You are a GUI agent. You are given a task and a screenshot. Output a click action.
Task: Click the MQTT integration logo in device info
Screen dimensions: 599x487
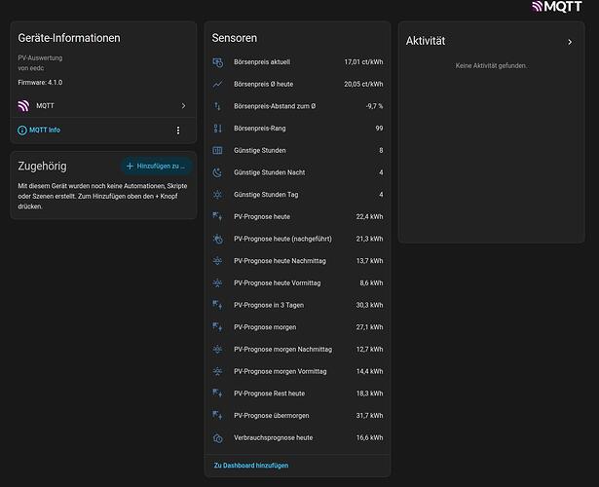click(23, 106)
